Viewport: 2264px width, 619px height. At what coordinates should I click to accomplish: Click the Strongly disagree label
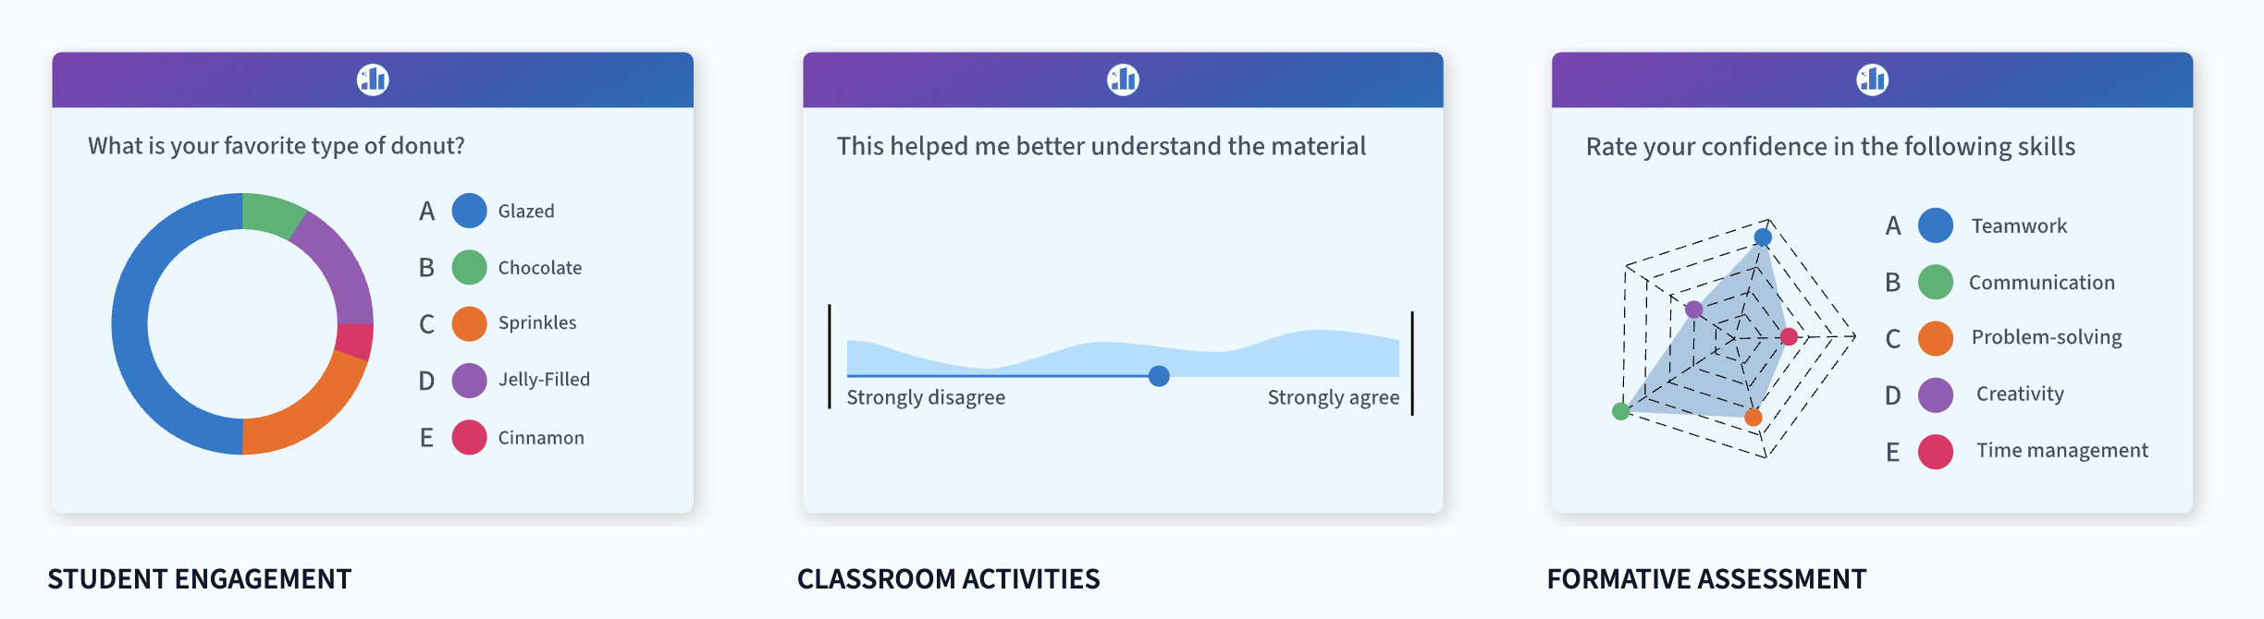pos(926,397)
